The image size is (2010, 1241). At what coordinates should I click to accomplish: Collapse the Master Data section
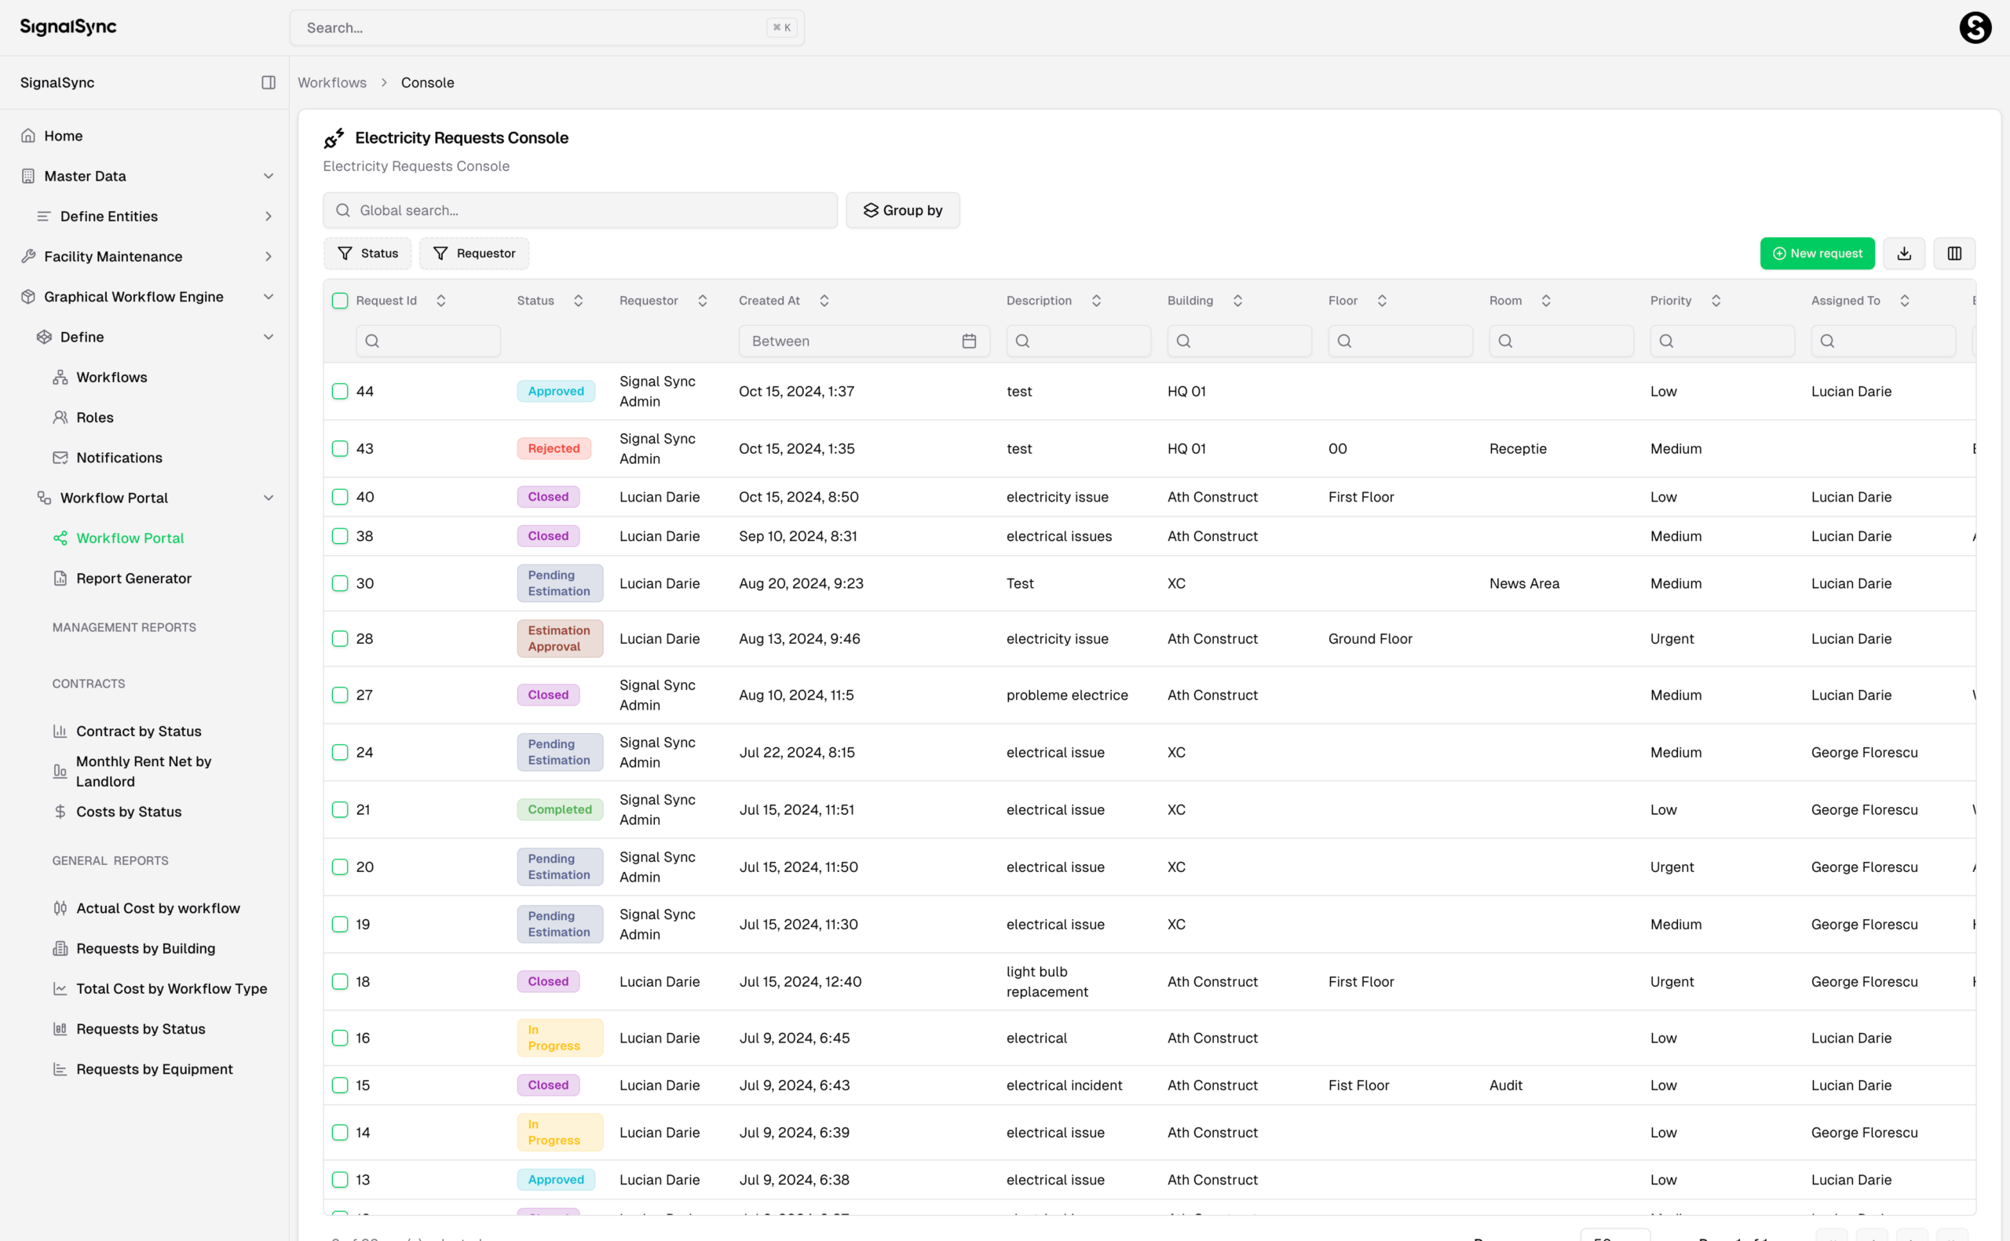[x=269, y=176]
